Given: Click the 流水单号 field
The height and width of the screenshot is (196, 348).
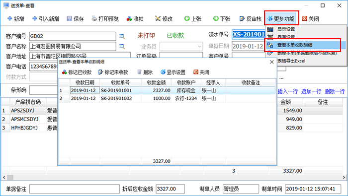Looking at the screenshot, I should (249, 35).
